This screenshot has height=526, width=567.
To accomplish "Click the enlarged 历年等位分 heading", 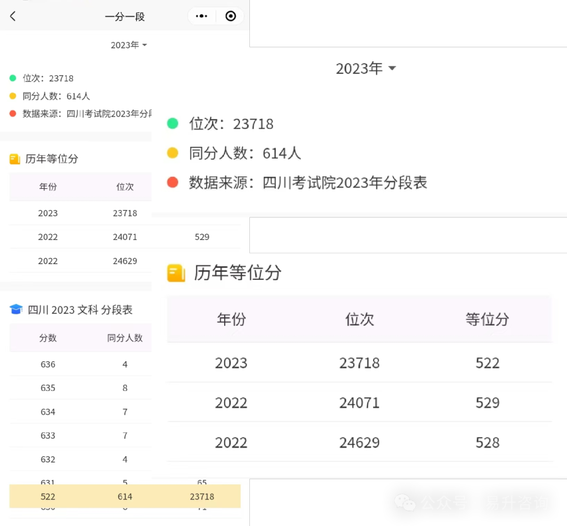I will [238, 272].
